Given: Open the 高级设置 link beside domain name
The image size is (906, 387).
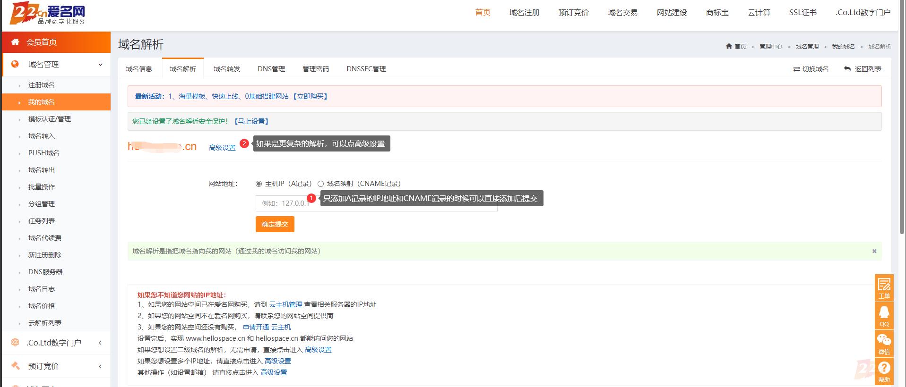Looking at the screenshot, I should pos(222,148).
